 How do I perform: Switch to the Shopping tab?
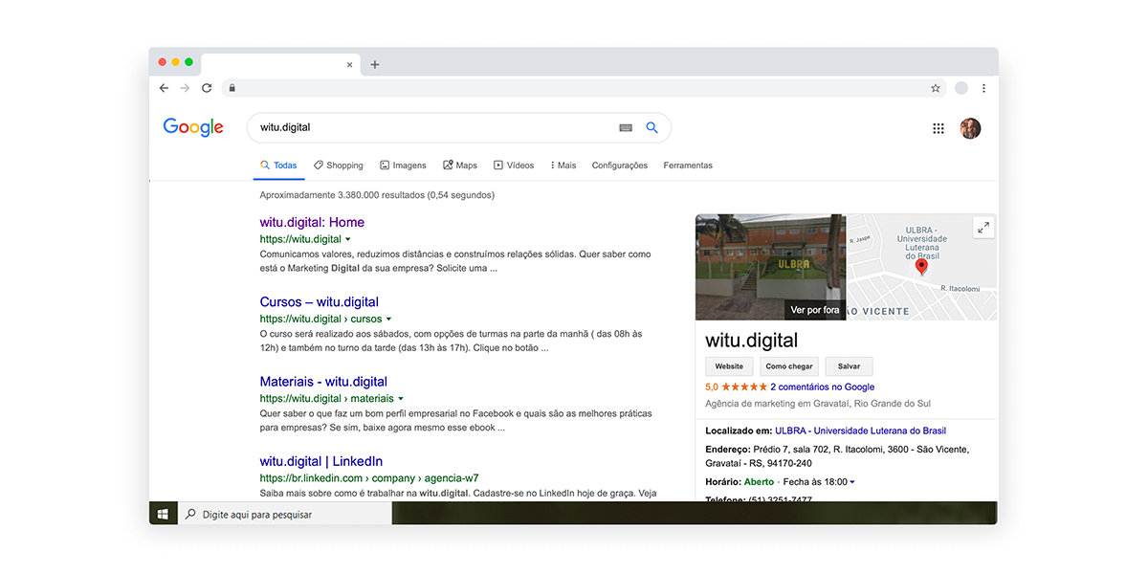(339, 166)
